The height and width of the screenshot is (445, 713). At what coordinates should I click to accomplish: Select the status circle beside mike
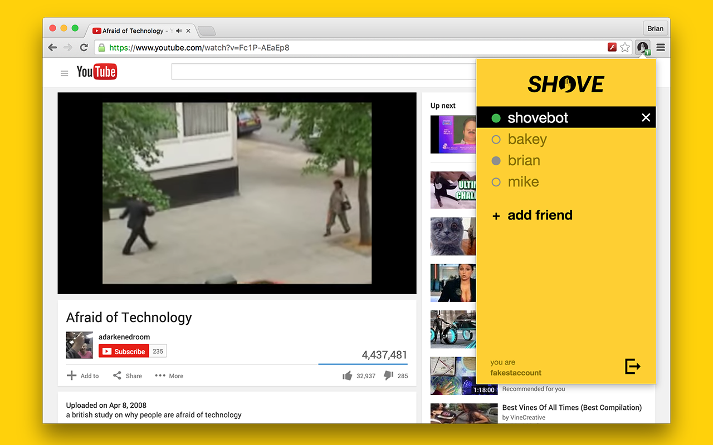click(x=496, y=182)
